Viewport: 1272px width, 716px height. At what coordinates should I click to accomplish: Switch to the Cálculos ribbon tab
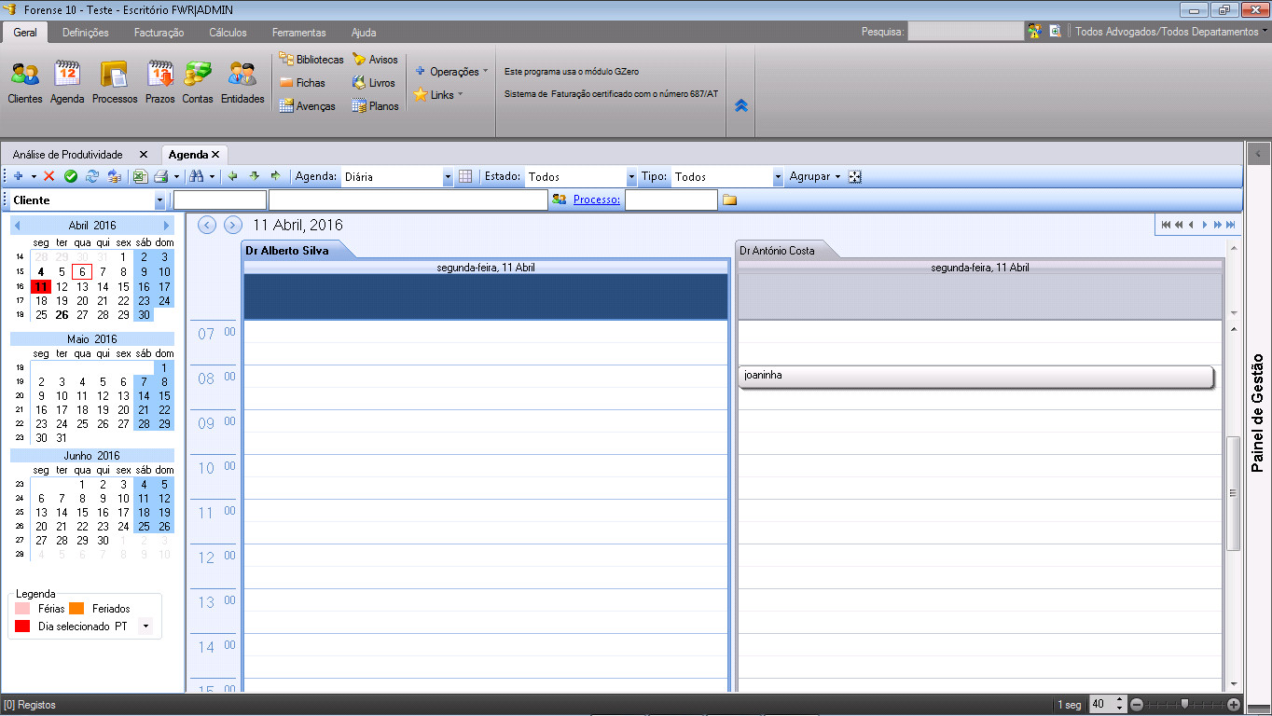(228, 33)
